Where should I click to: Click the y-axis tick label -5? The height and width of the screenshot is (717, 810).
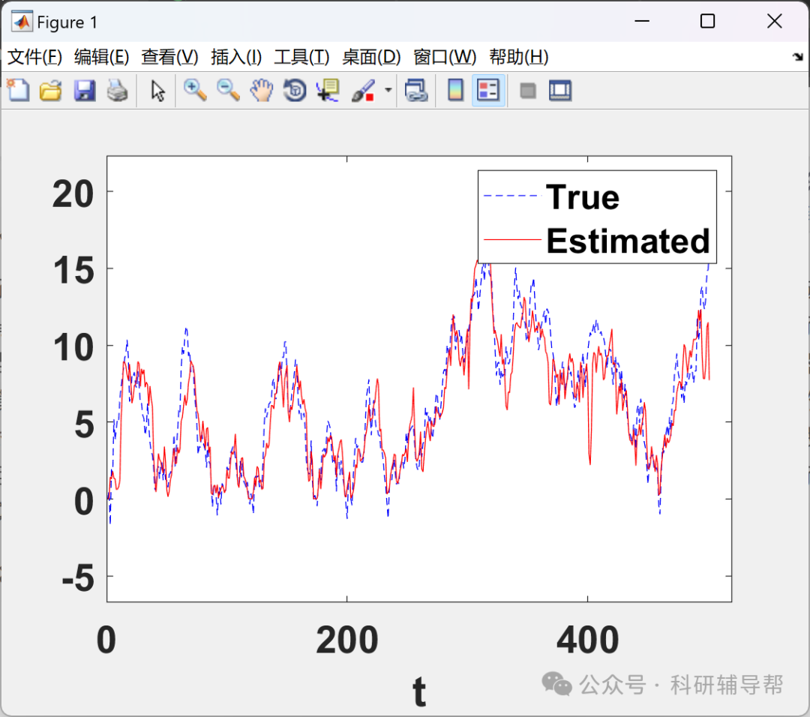[x=78, y=578]
